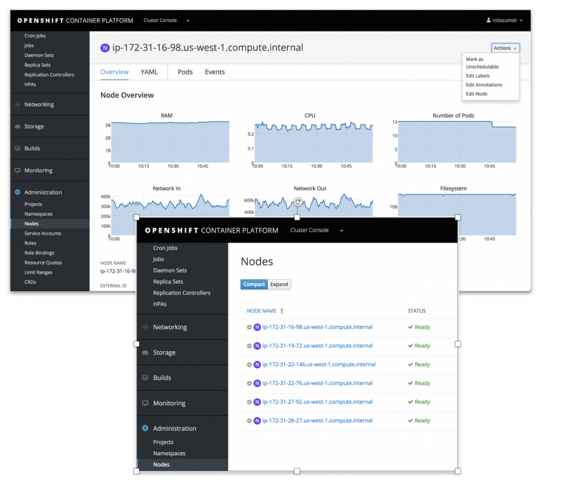This screenshot has height=480, width=567.
Task: Click the gear icon beside ip-172-31-16-98 in the list
Action: click(250, 327)
